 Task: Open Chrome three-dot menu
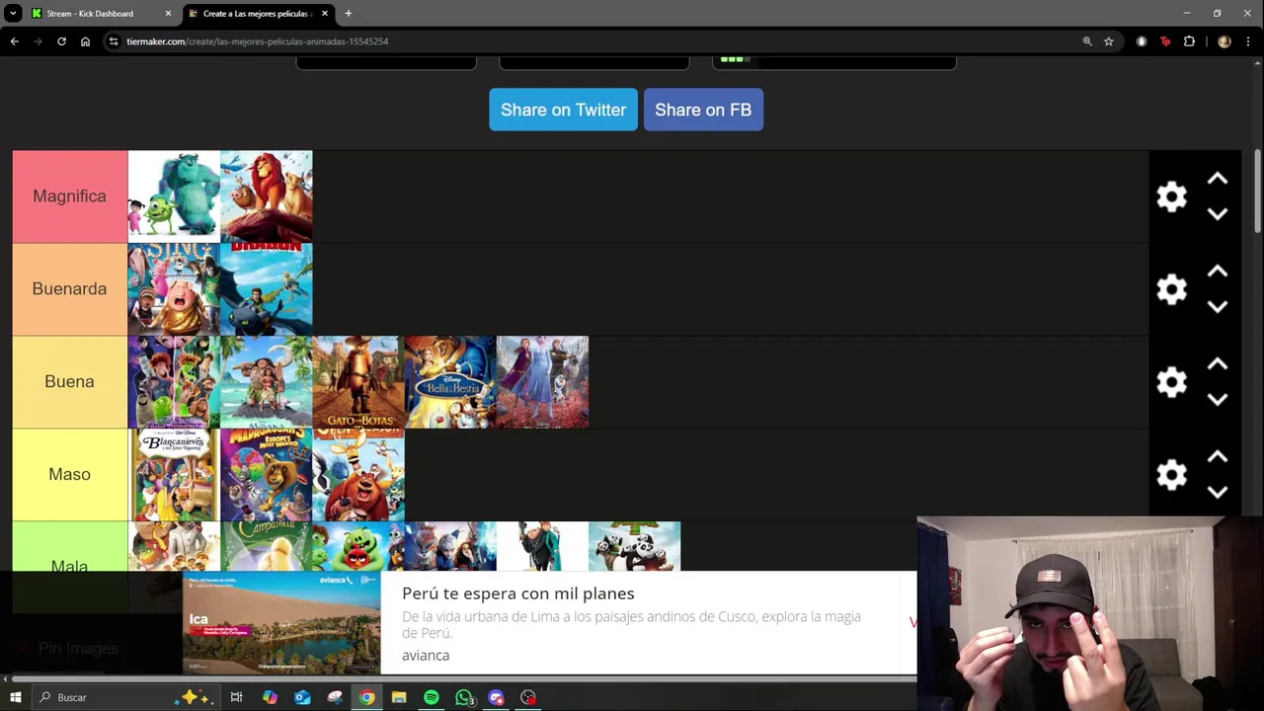pyautogui.click(x=1248, y=41)
